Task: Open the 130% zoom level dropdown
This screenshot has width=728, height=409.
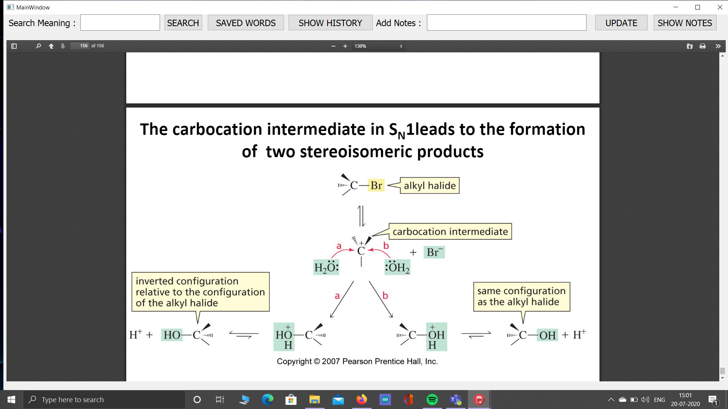Action: pyautogui.click(x=378, y=46)
